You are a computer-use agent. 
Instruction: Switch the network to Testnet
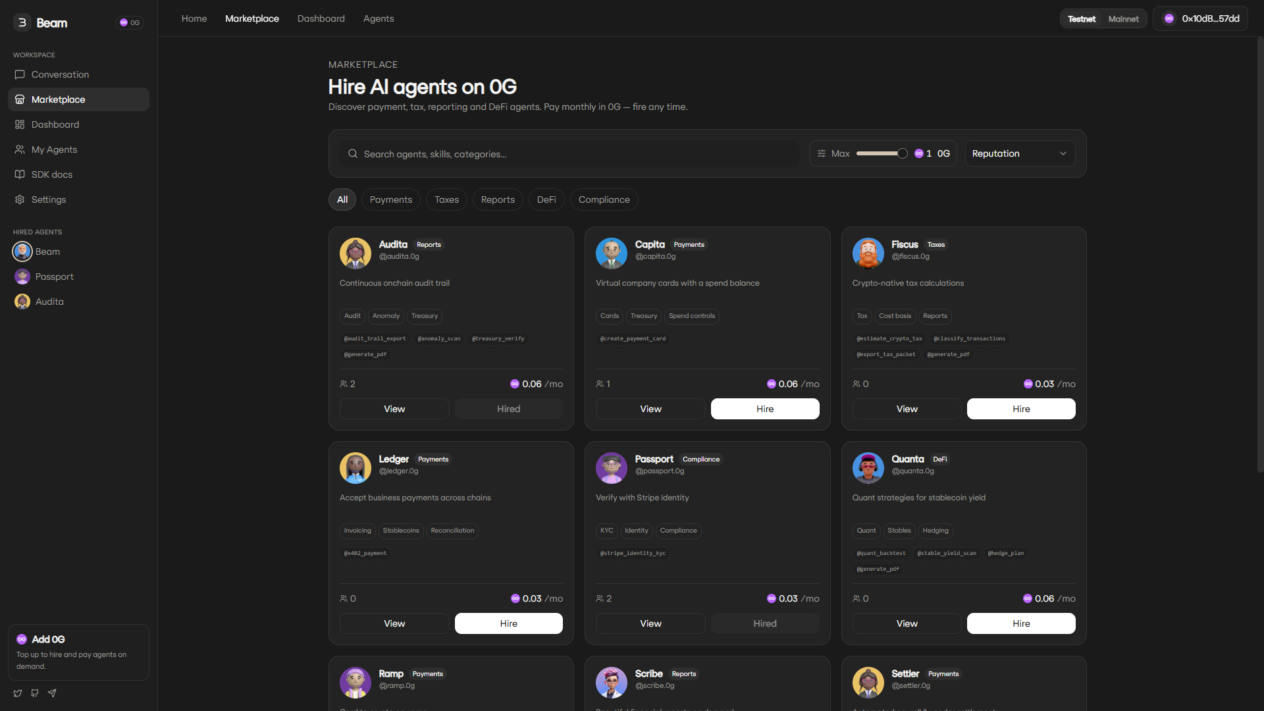[x=1082, y=19]
